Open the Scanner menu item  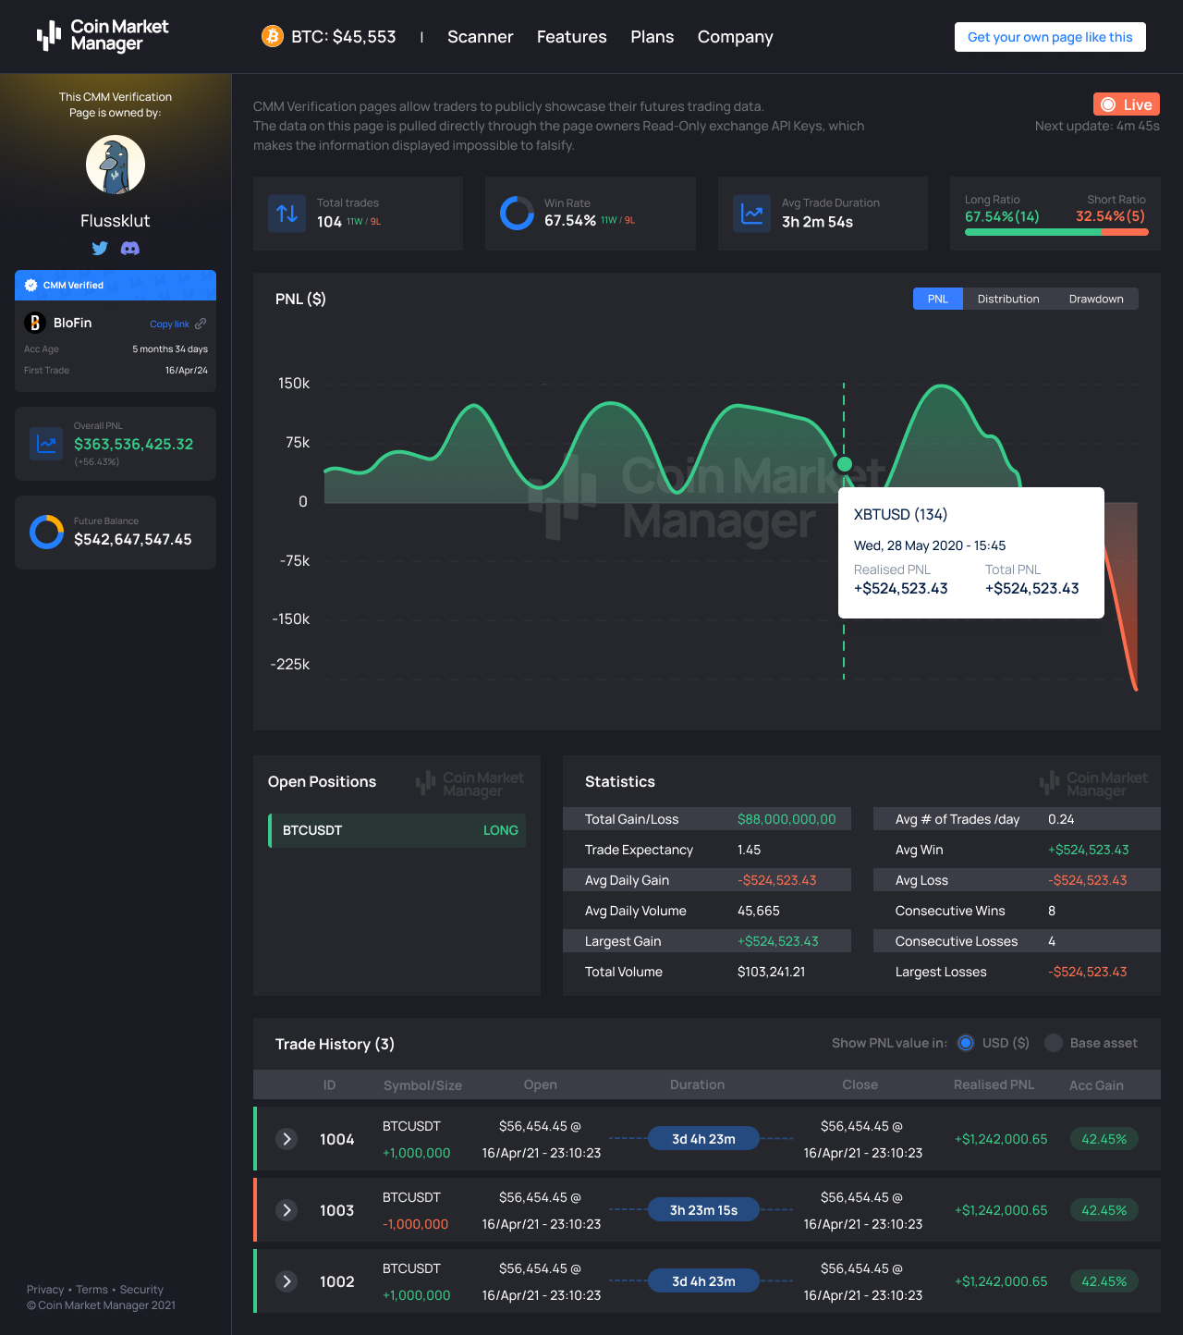tap(480, 37)
